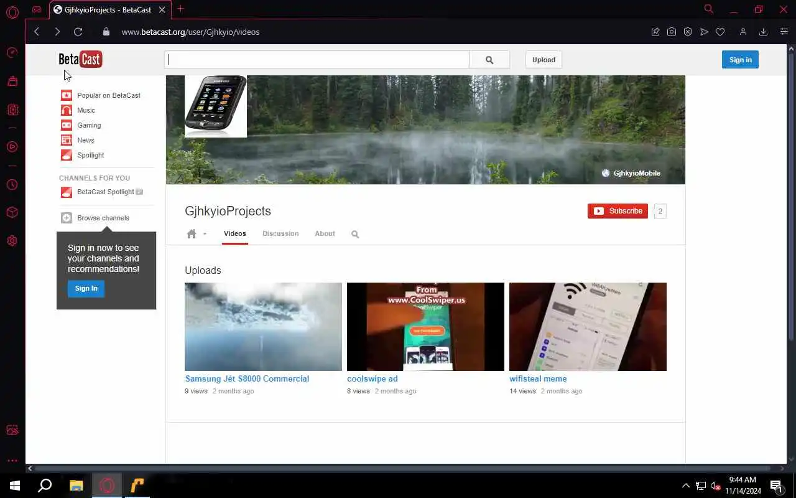Take a snapshot with camera icon
796x498 pixels.
click(672, 32)
